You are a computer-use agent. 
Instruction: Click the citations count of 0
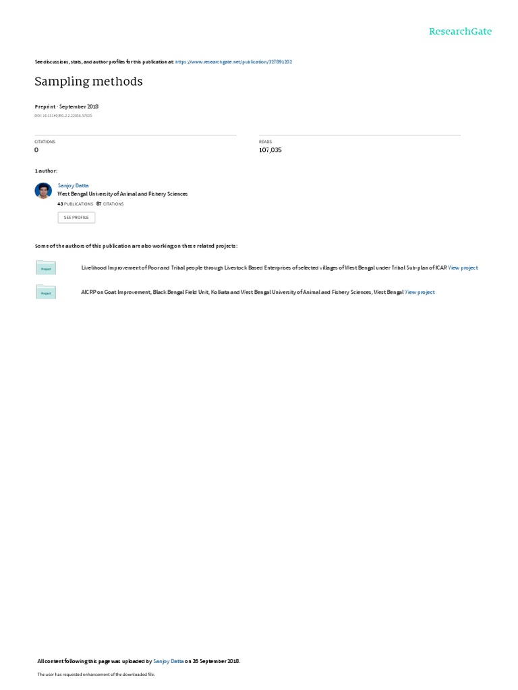click(36, 150)
